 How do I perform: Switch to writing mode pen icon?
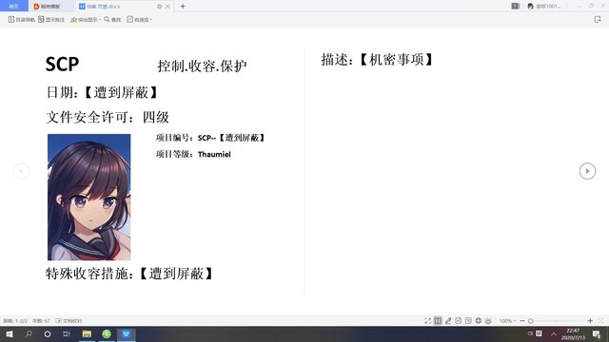pos(448,321)
